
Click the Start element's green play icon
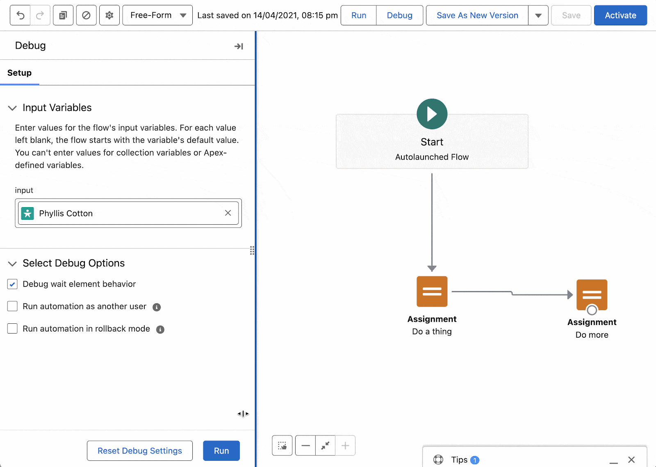(x=431, y=113)
